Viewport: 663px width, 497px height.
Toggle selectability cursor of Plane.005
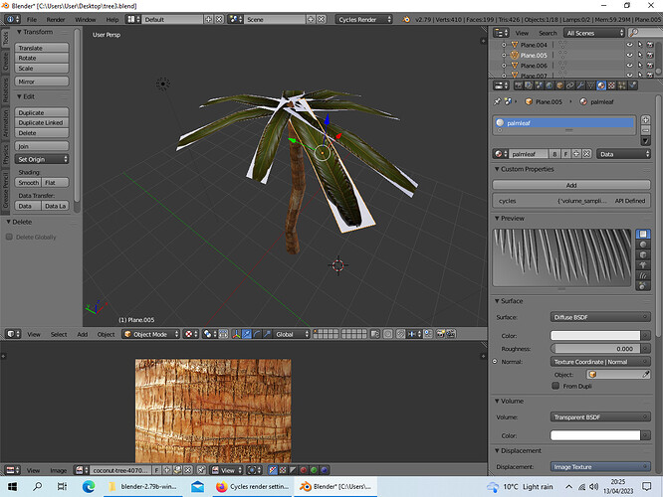coord(640,56)
